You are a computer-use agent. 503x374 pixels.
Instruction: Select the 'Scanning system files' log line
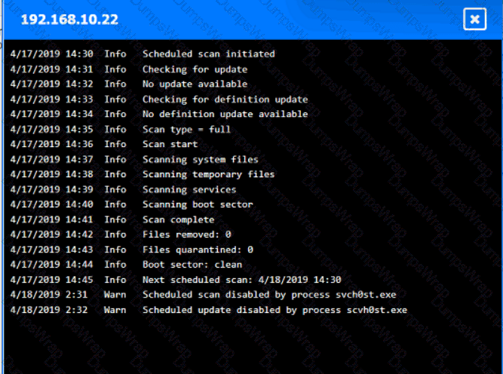click(x=200, y=159)
